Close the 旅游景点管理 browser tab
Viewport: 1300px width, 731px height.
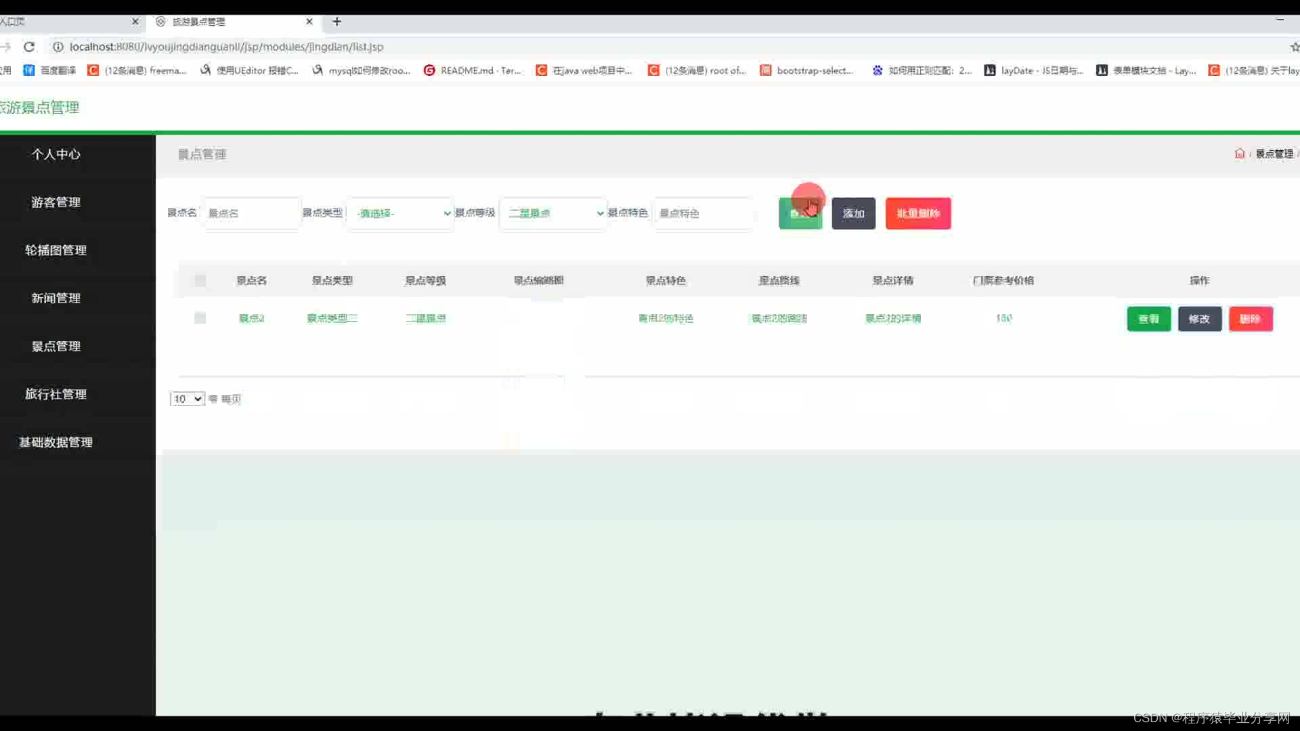pos(309,22)
